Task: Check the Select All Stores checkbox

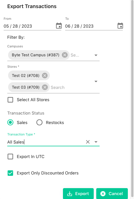Action: [10, 100]
